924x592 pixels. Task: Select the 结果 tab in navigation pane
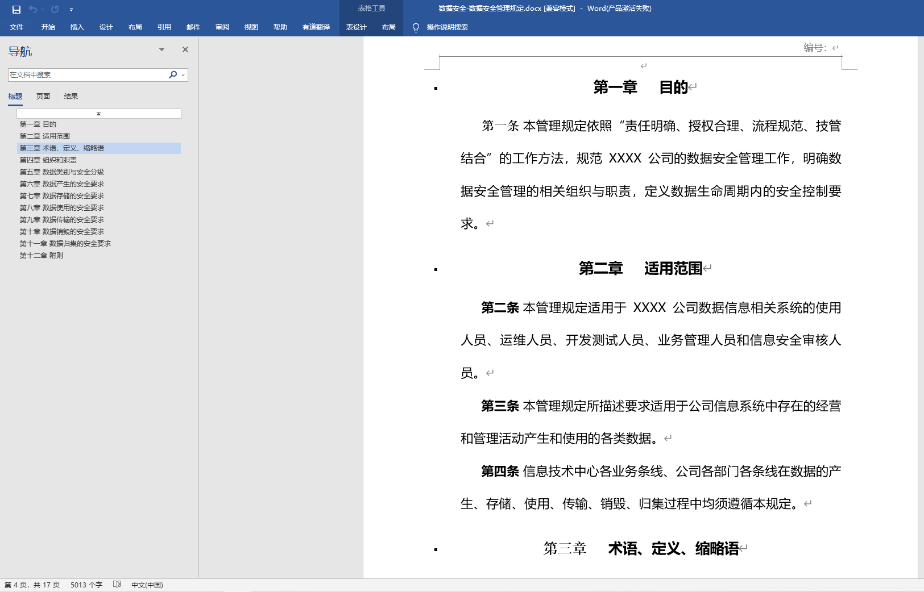[71, 97]
